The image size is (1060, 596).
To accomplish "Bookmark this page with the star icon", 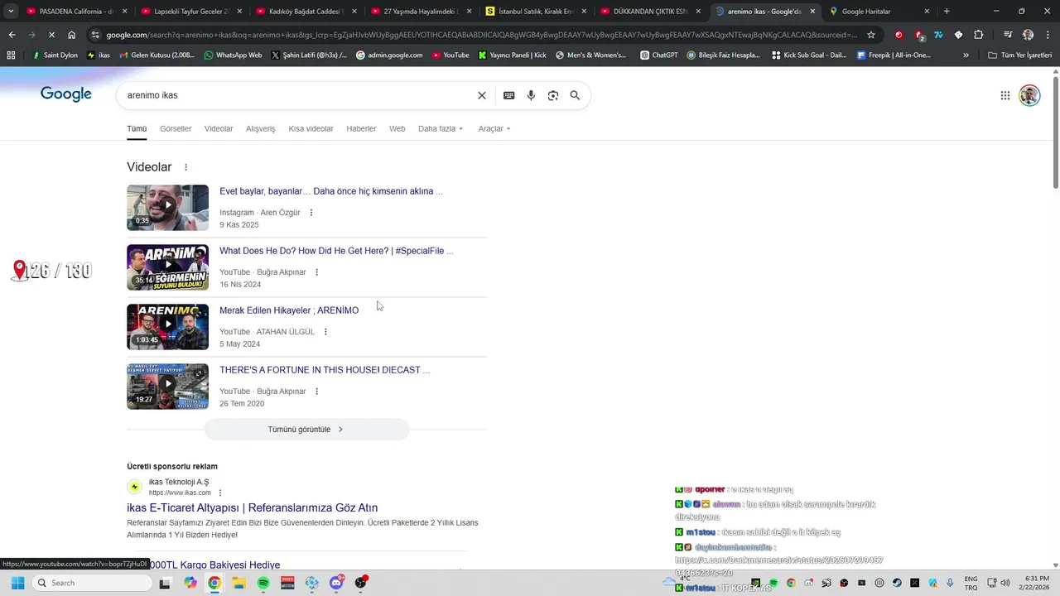I will coord(871,35).
